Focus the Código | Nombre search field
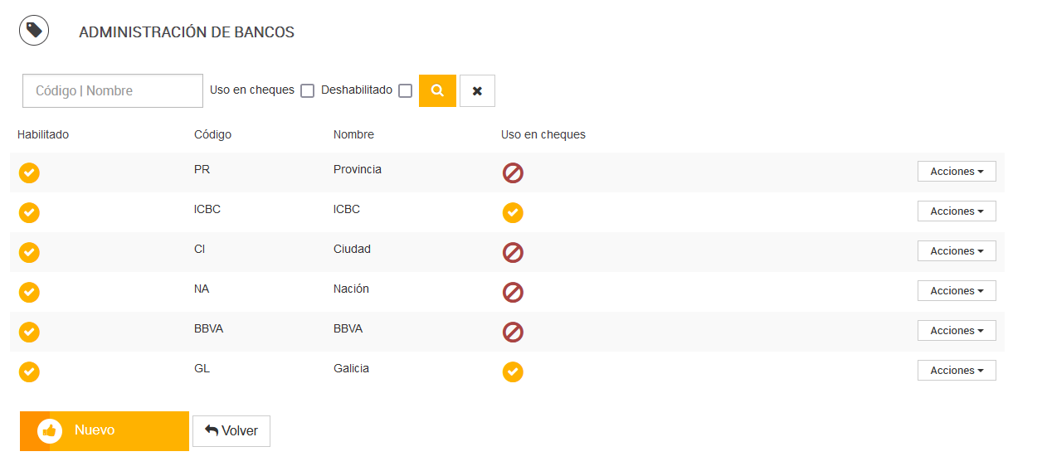 [x=113, y=90]
